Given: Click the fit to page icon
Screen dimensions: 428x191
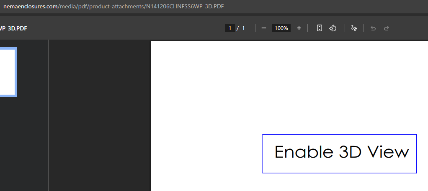Looking at the screenshot, I should [x=319, y=28].
